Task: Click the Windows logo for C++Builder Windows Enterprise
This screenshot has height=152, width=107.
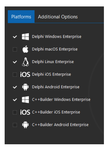Action: [25, 99]
